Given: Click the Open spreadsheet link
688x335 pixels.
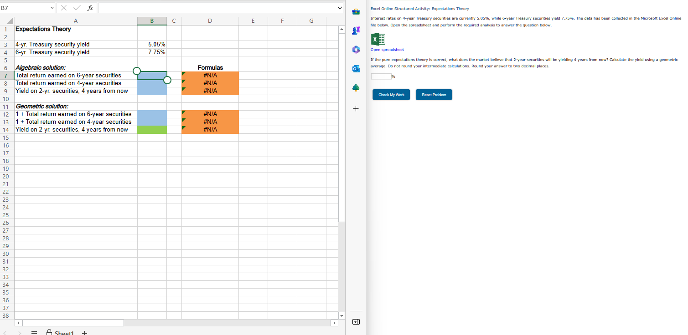Looking at the screenshot, I should point(387,50).
